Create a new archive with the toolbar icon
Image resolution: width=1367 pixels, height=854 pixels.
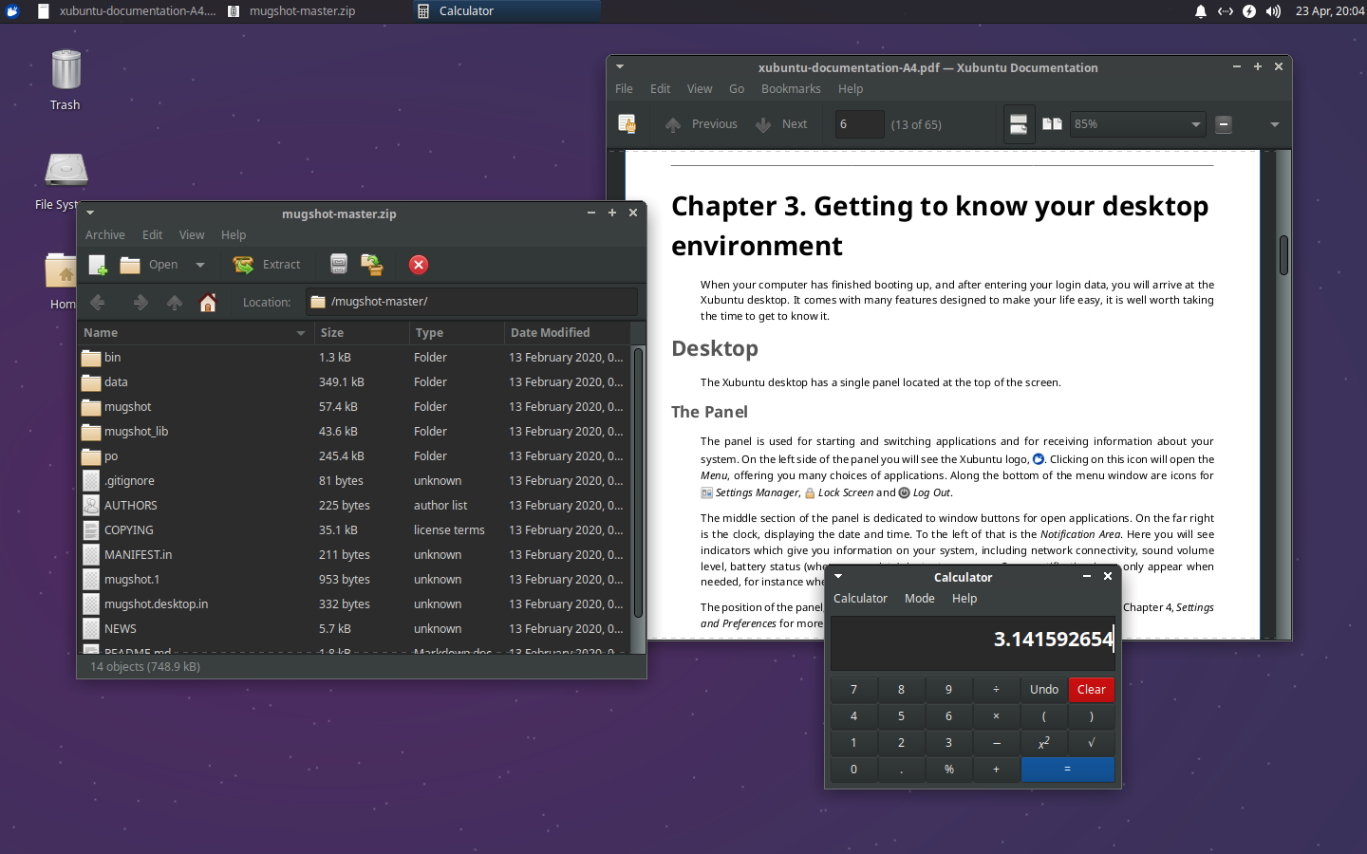[97, 265]
